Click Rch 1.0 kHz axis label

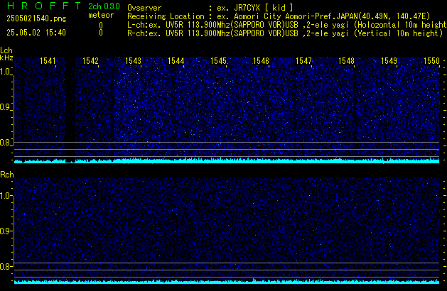coord(5,196)
